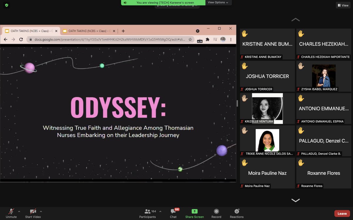Select Kristine Anne Bumatay's video tile
Screen dimensions: 353x220
pyautogui.click(x=267, y=44)
